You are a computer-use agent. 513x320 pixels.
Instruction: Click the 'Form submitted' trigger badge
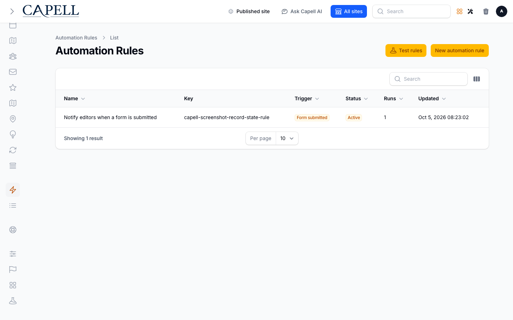tap(312, 118)
